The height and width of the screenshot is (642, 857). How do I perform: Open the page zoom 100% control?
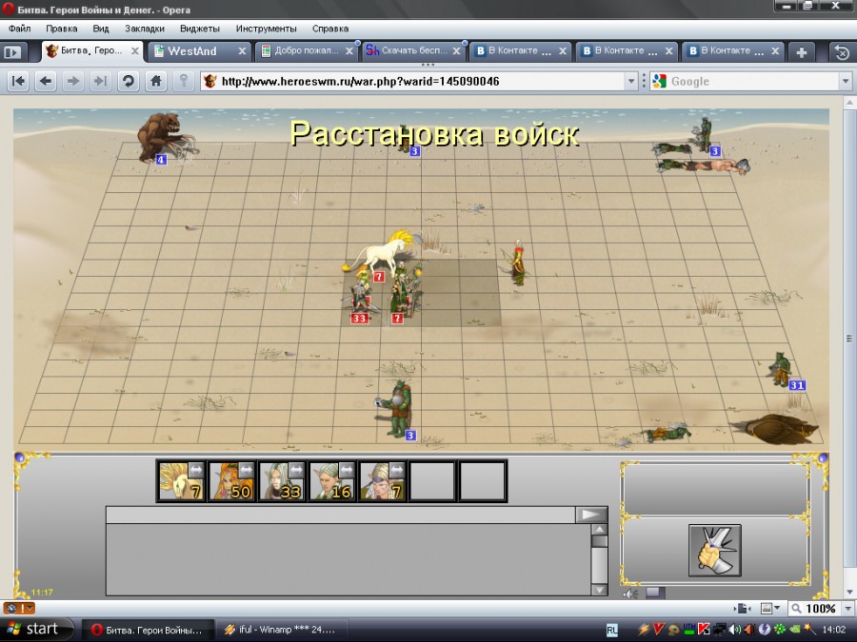[x=814, y=608]
